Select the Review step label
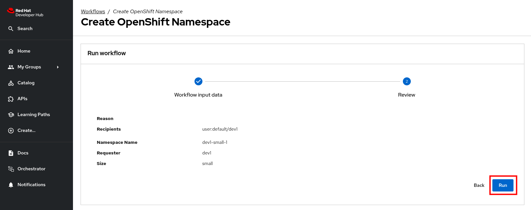The height and width of the screenshot is (210, 531). coord(407,95)
